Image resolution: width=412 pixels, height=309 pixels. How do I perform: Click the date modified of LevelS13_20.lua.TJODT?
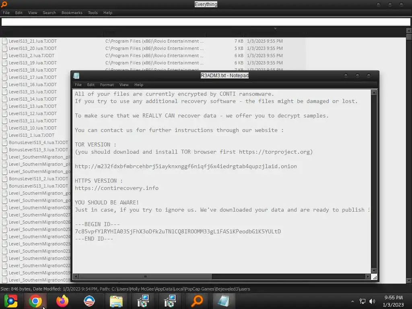pyautogui.click(x=265, y=48)
